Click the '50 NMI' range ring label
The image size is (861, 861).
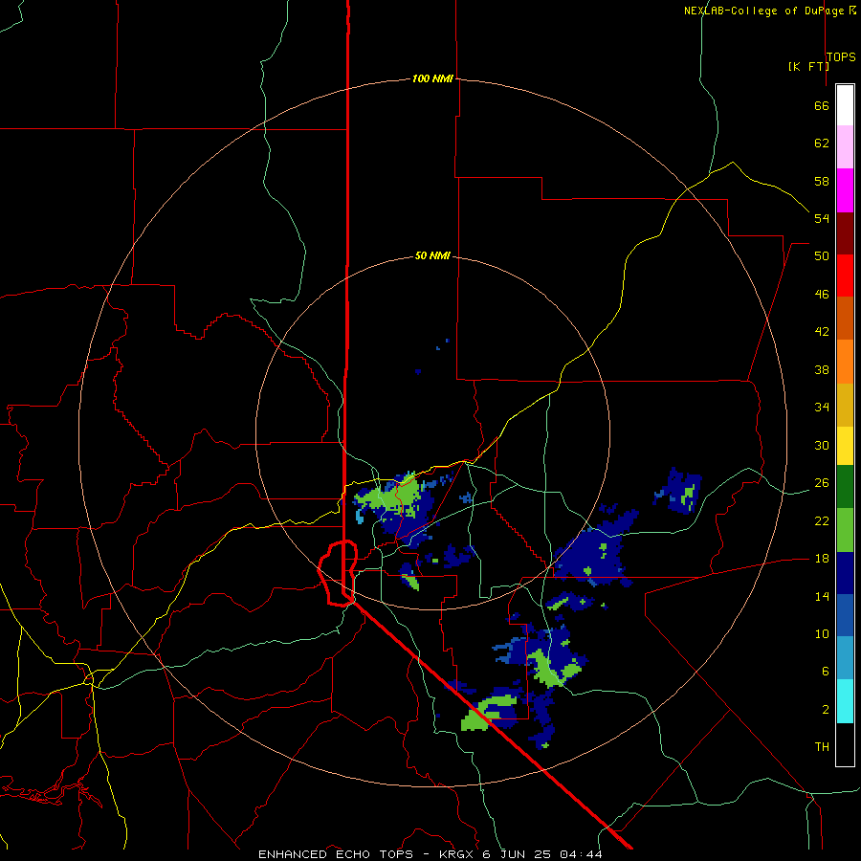pyautogui.click(x=432, y=255)
